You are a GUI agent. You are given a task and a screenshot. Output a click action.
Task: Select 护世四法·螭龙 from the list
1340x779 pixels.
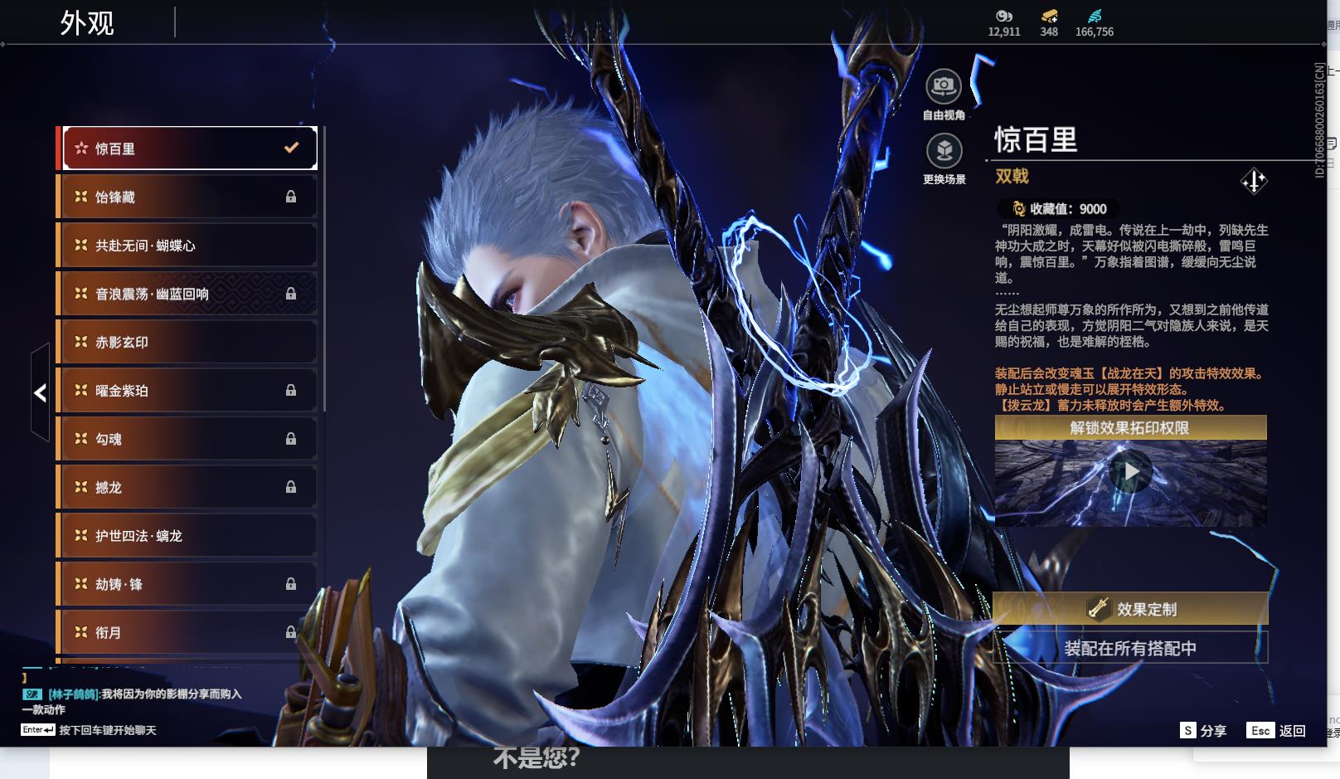(x=187, y=536)
